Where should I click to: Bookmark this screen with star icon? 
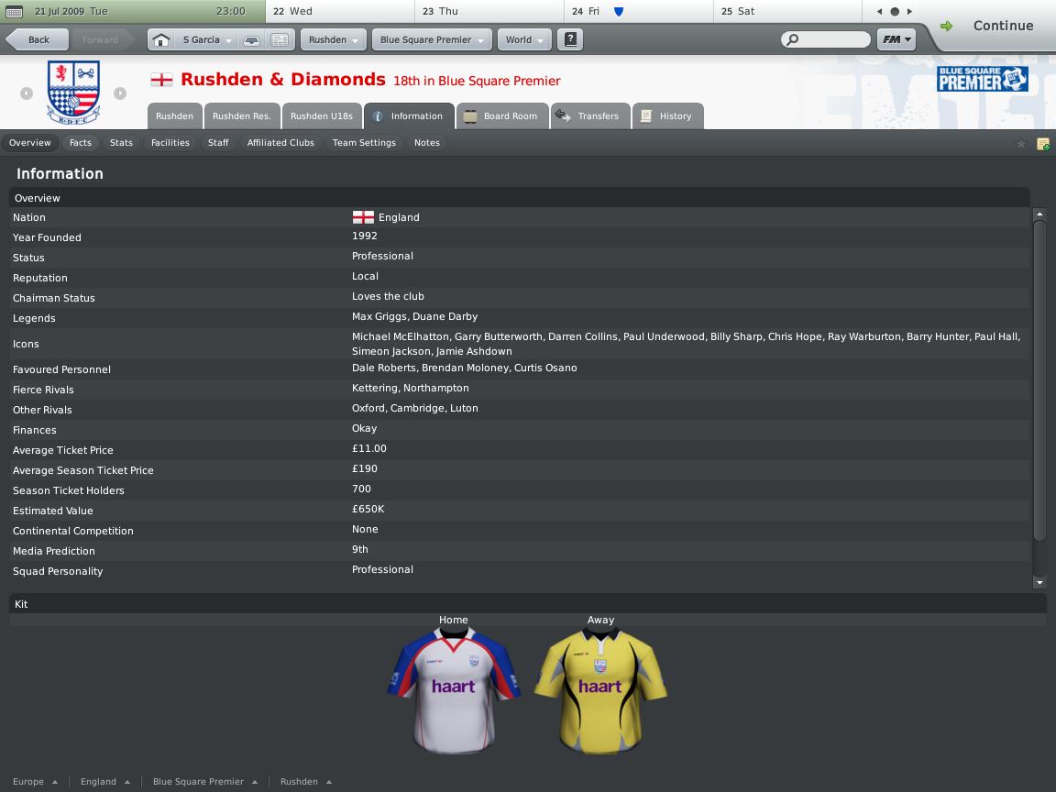(1021, 143)
